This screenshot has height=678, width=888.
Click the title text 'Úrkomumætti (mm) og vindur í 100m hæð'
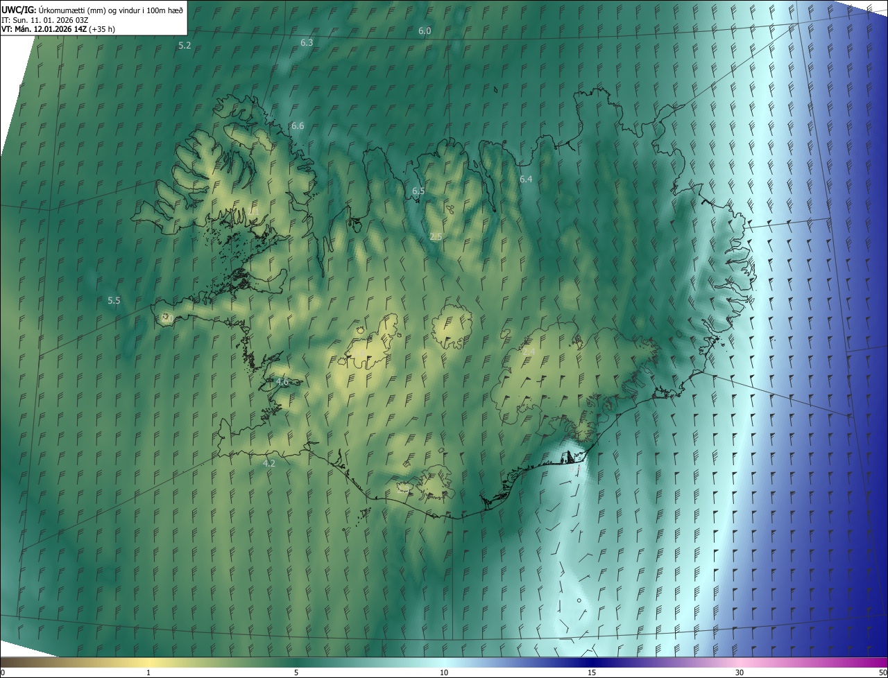click(111, 9)
